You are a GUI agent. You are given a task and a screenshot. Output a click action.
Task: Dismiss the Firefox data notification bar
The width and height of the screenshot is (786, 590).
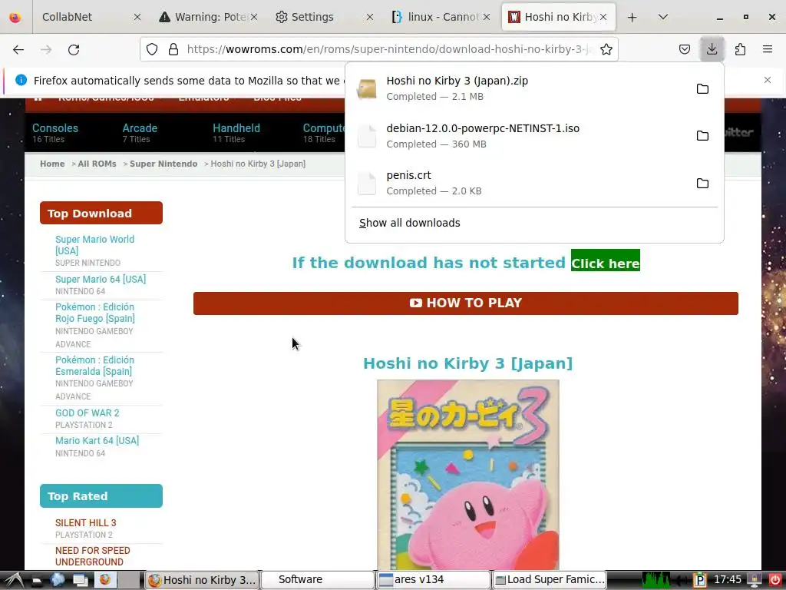[768, 80]
